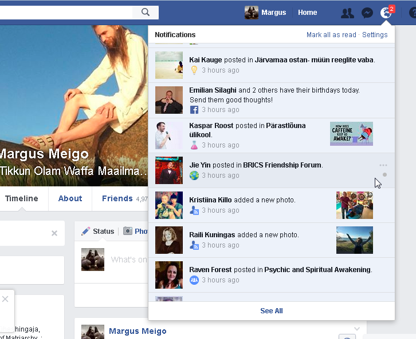The image size is (416, 339).
Task: Click Margus profile picture in top bar
Action: click(251, 13)
